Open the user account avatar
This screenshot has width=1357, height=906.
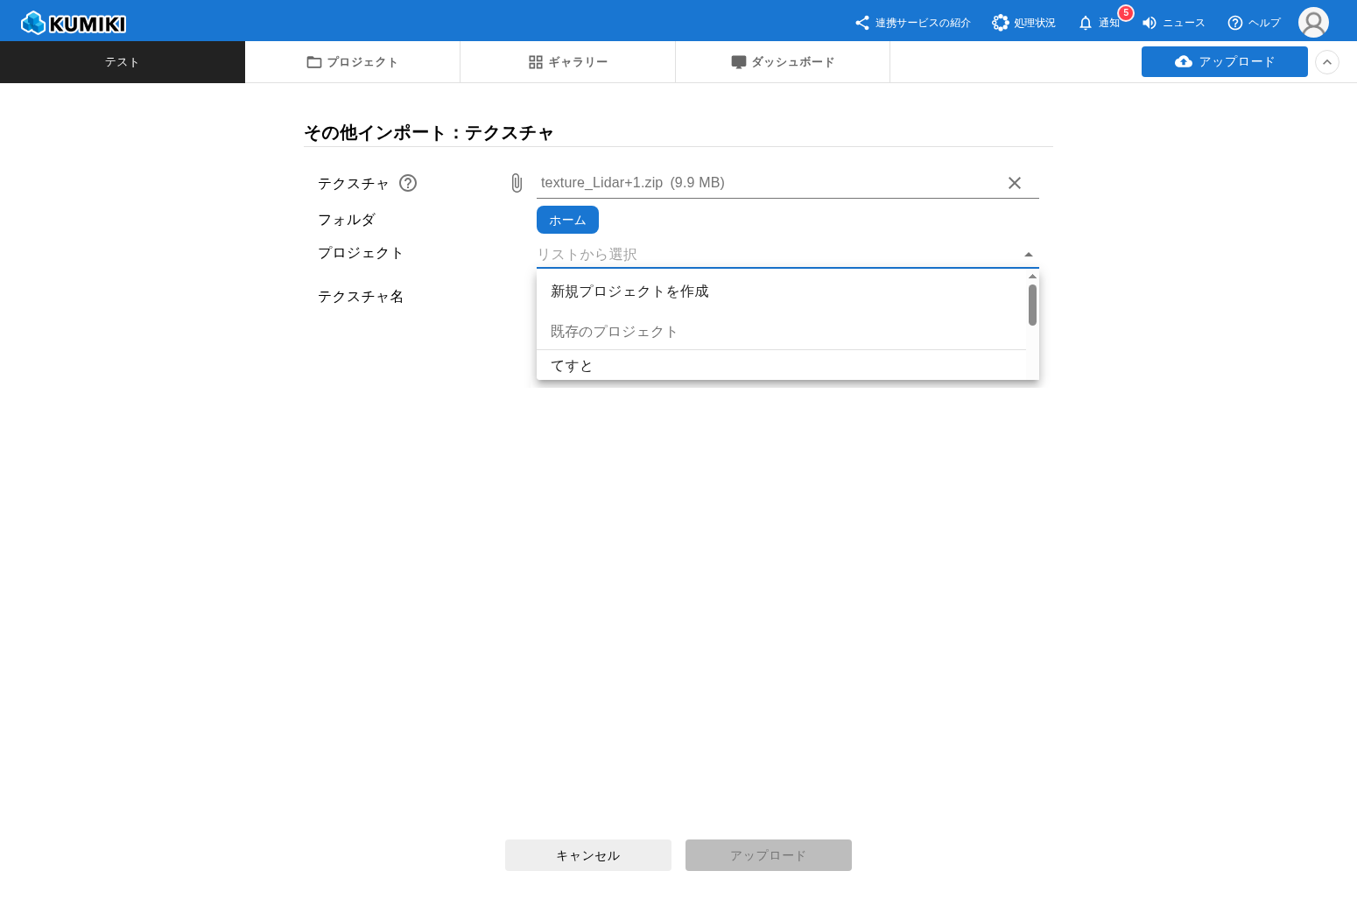coord(1313,23)
